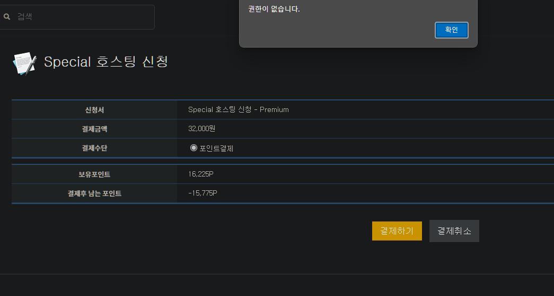Image resolution: width=554 pixels, height=296 pixels.
Task: Click the 보유포인트 row label
Action: (x=94, y=174)
